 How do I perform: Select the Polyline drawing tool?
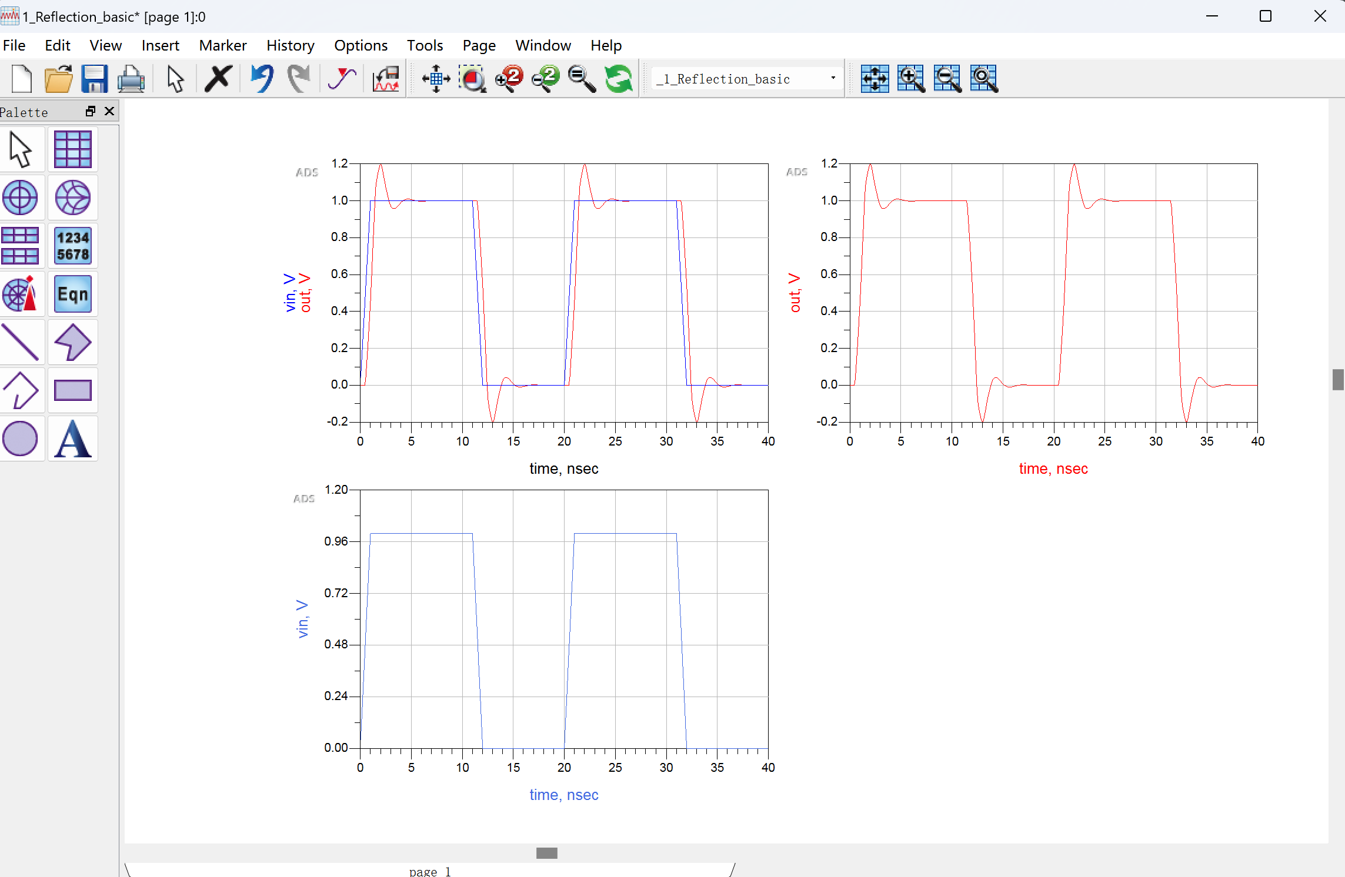click(x=21, y=390)
